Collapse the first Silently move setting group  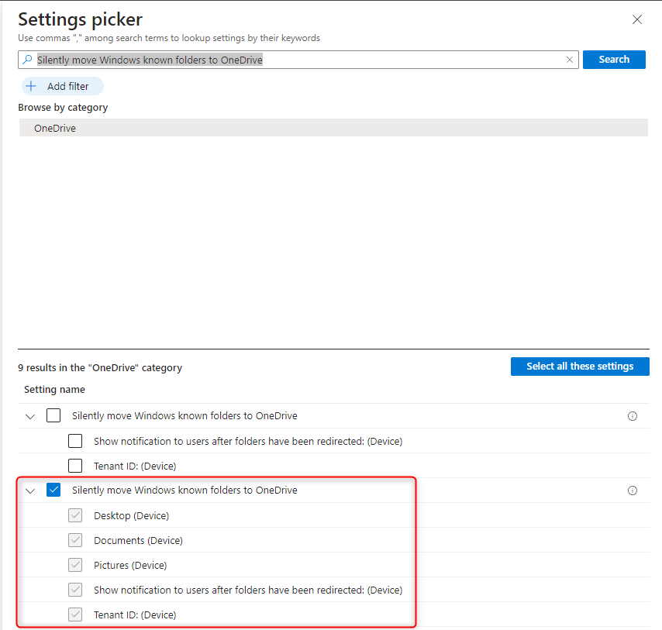coord(29,416)
